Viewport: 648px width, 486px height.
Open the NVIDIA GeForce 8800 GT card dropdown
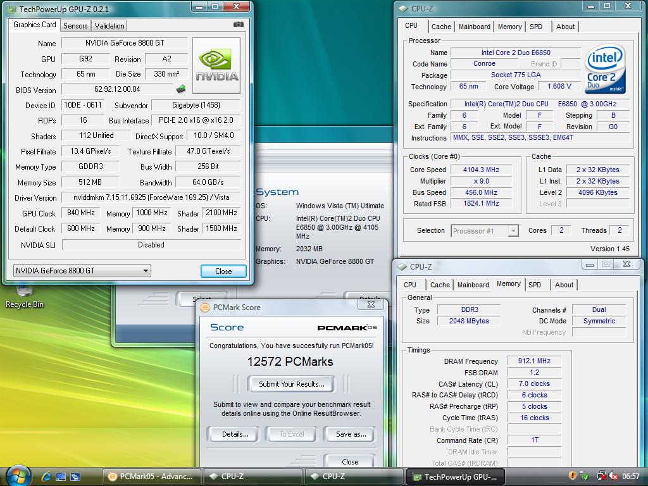point(82,271)
